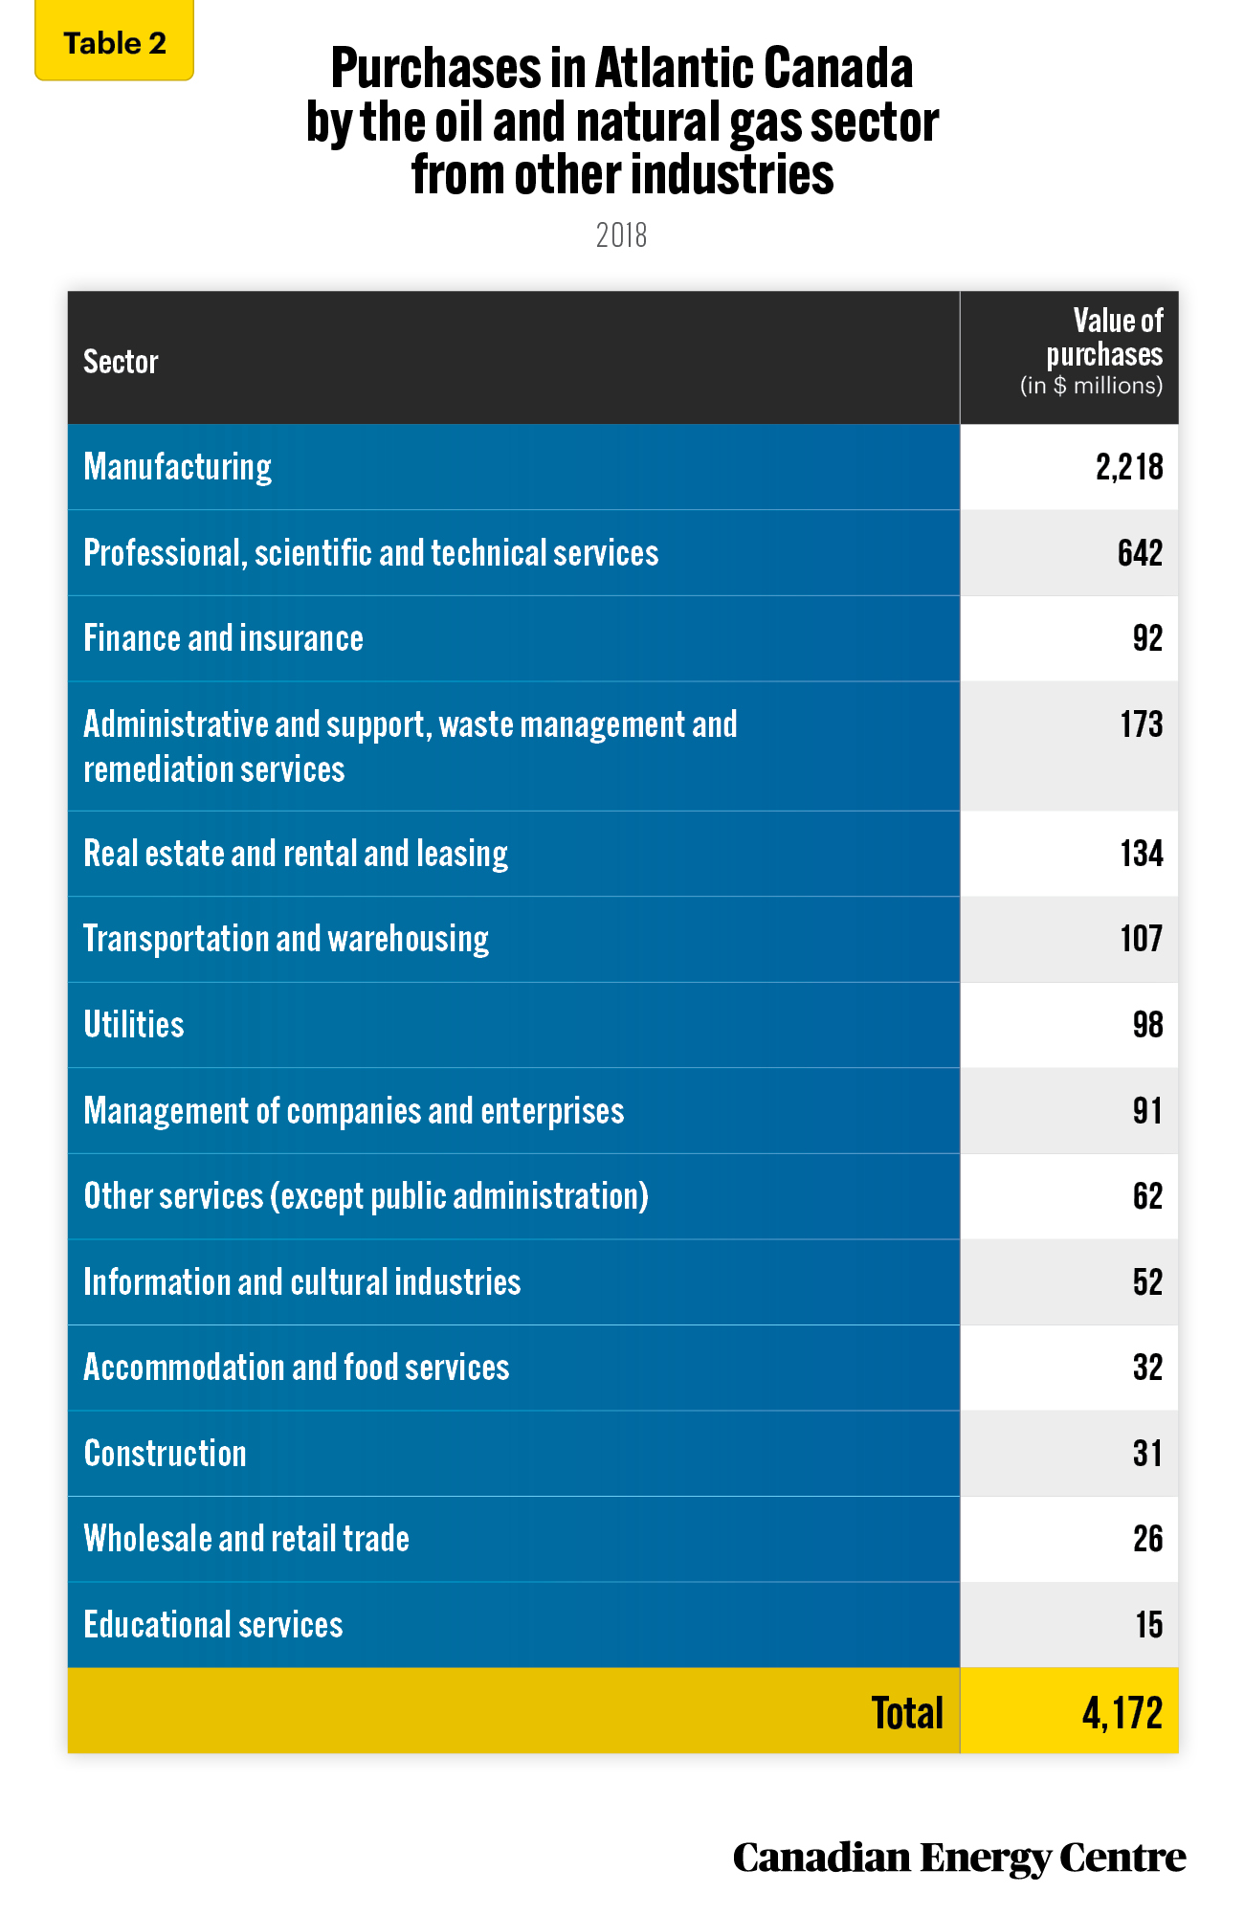Select the Educational services row
Viewport: 1244px width, 1914px height.
(623, 1625)
